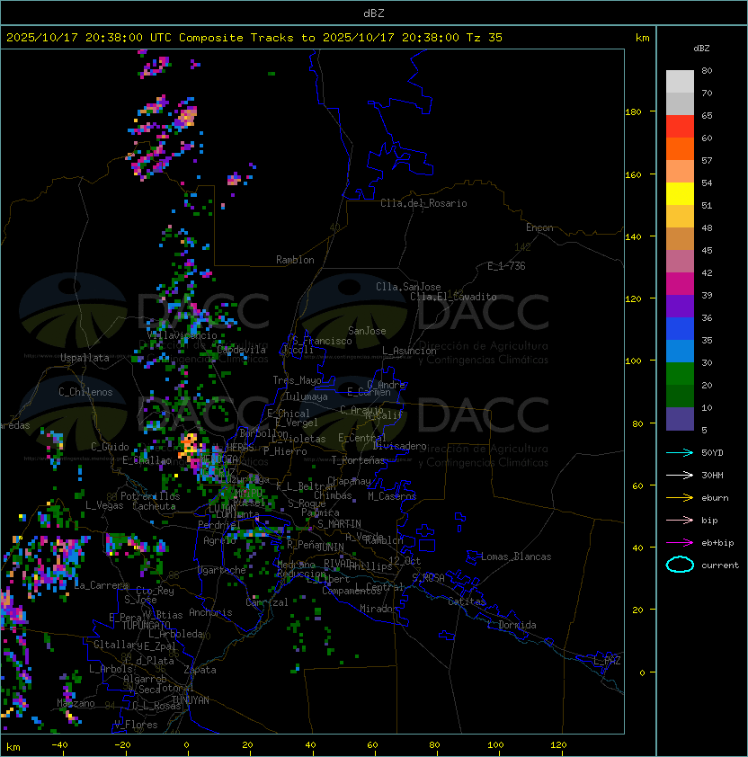Click the cyan 'current' ellipse legend symbol
Viewport: 748px width, 757px height.
pos(680,565)
